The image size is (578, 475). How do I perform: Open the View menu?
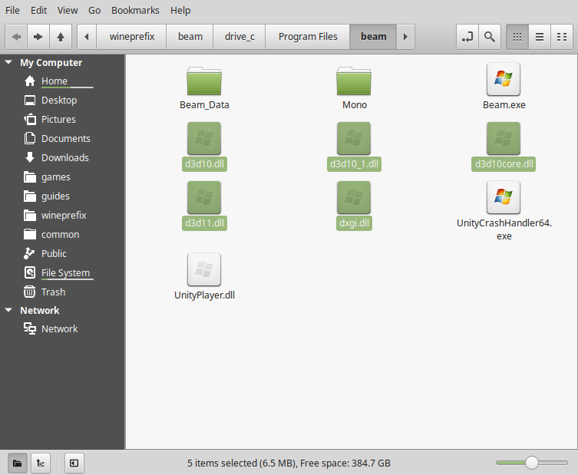[x=68, y=10]
